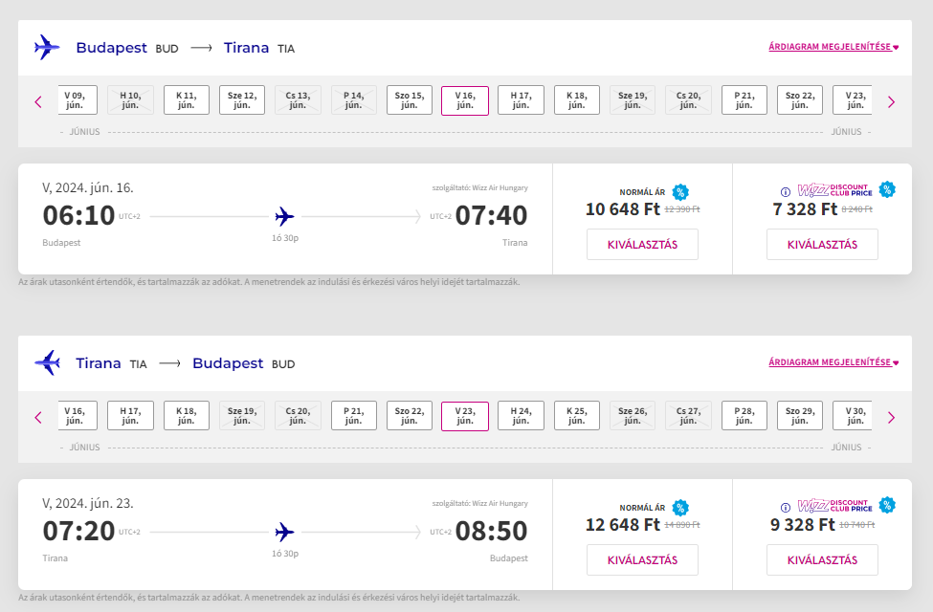This screenshot has width=933, height=612.
Task: Select outbound date H 17, jún.
Action: pyautogui.click(x=521, y=100)
